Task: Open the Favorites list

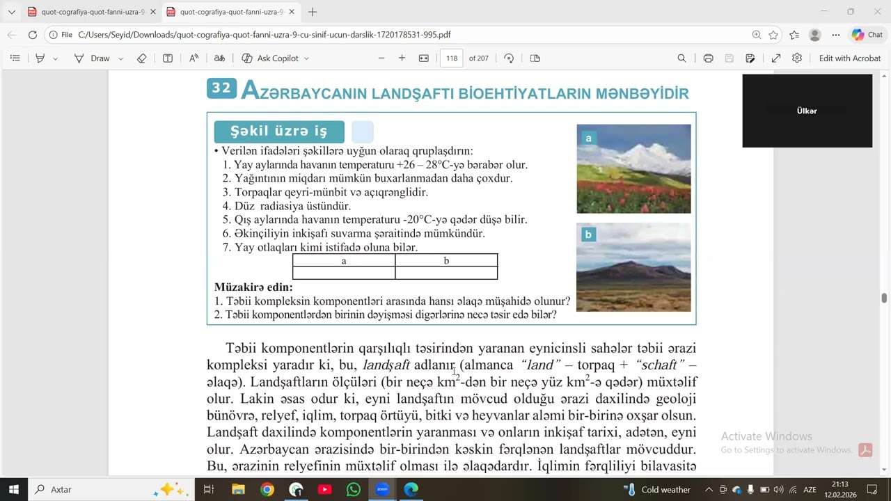Action: pos(794,35)
